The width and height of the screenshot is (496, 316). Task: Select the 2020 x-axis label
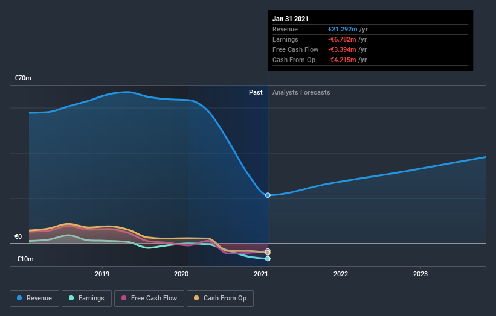181,274
